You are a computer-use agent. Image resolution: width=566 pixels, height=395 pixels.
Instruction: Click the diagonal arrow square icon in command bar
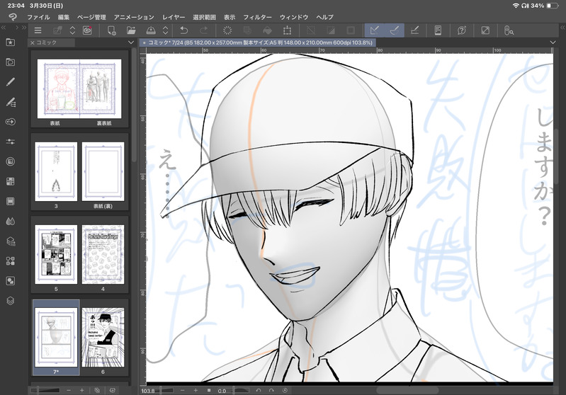click(485, 30)
